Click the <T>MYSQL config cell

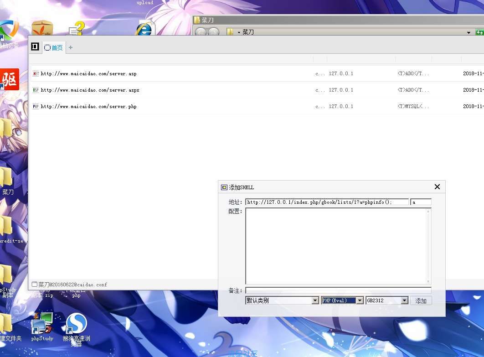[x=413, y=106]
